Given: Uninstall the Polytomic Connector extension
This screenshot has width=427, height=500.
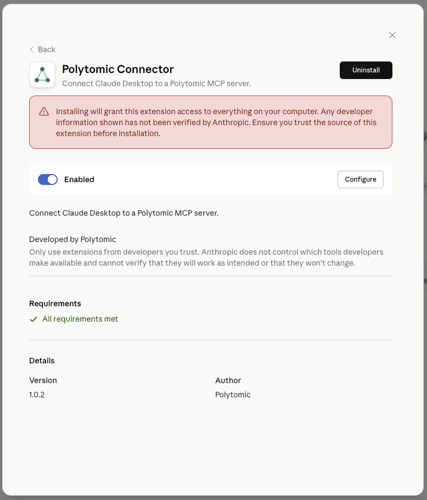Looking at the screenshot, I should click(366, 70).
